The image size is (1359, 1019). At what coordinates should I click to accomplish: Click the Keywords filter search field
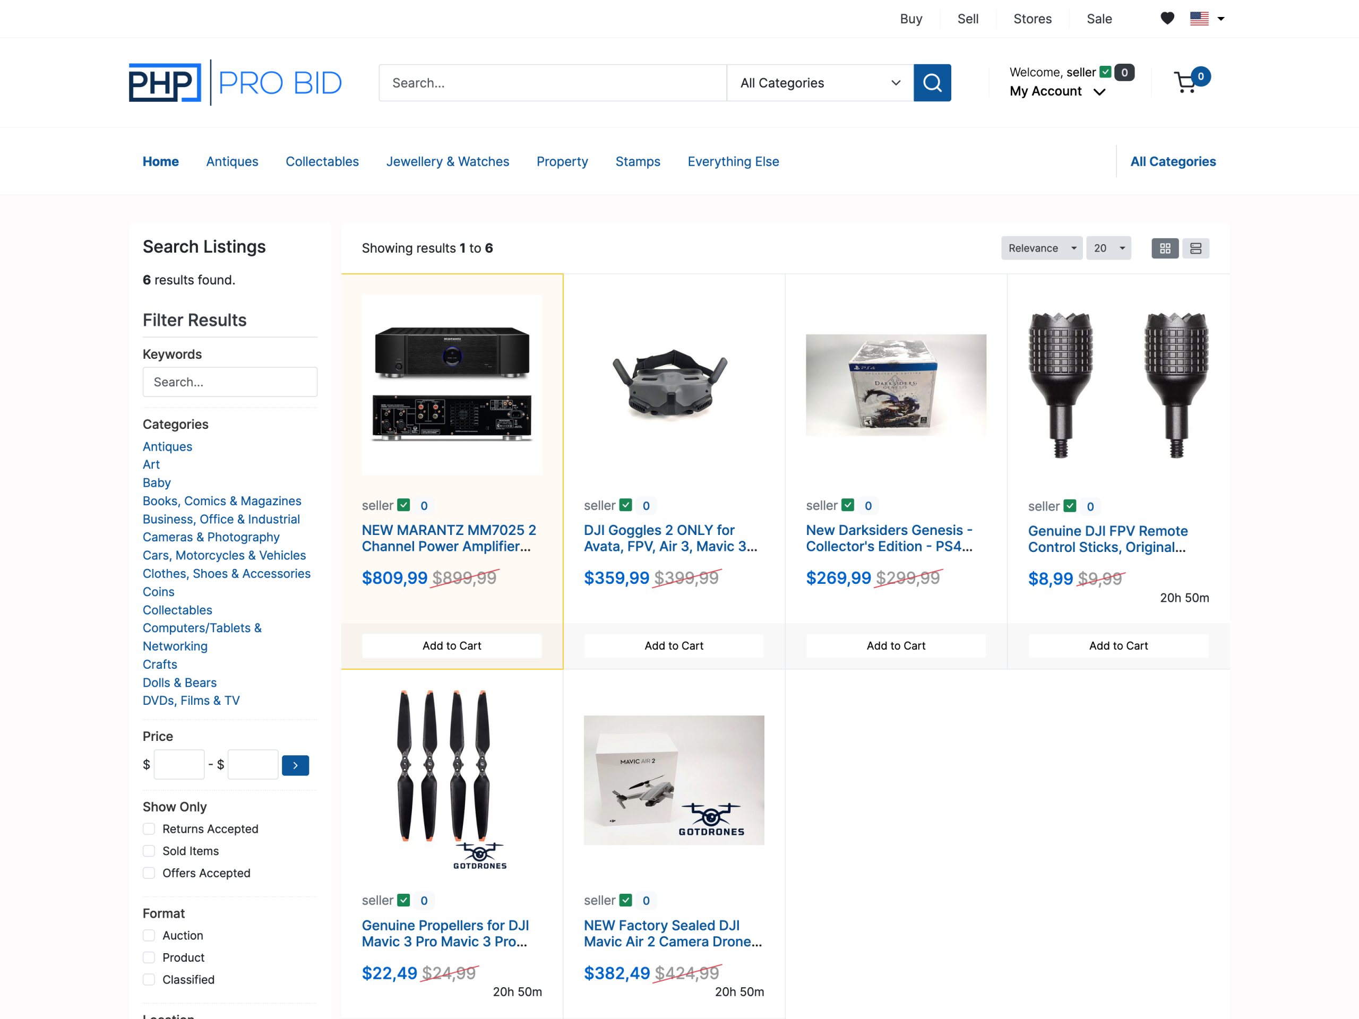[x=230, y=382]
